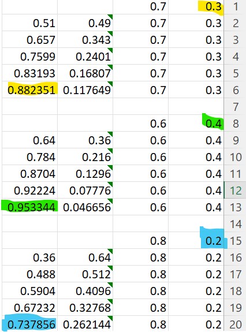
Task: Select the cell containing 0.32768
Action: [x=85, y=307]
